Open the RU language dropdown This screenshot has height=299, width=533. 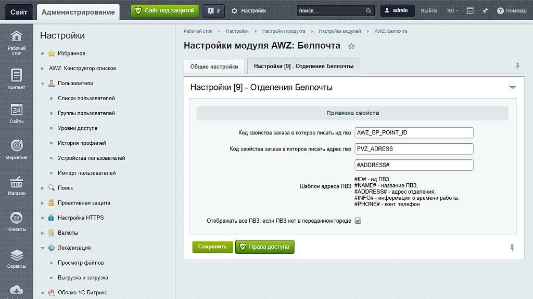[452, 10]
